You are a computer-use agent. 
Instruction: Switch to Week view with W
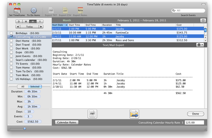point(26,21)
